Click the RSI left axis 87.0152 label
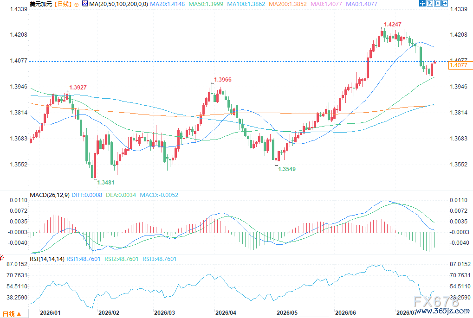This screenshot has height=318, width=473. pyautogui.click(x=17, y=264)
